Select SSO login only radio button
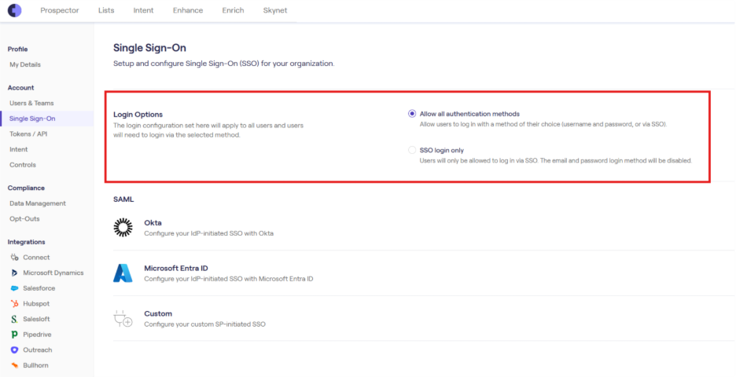736x377 pixels. click(412, 151)
